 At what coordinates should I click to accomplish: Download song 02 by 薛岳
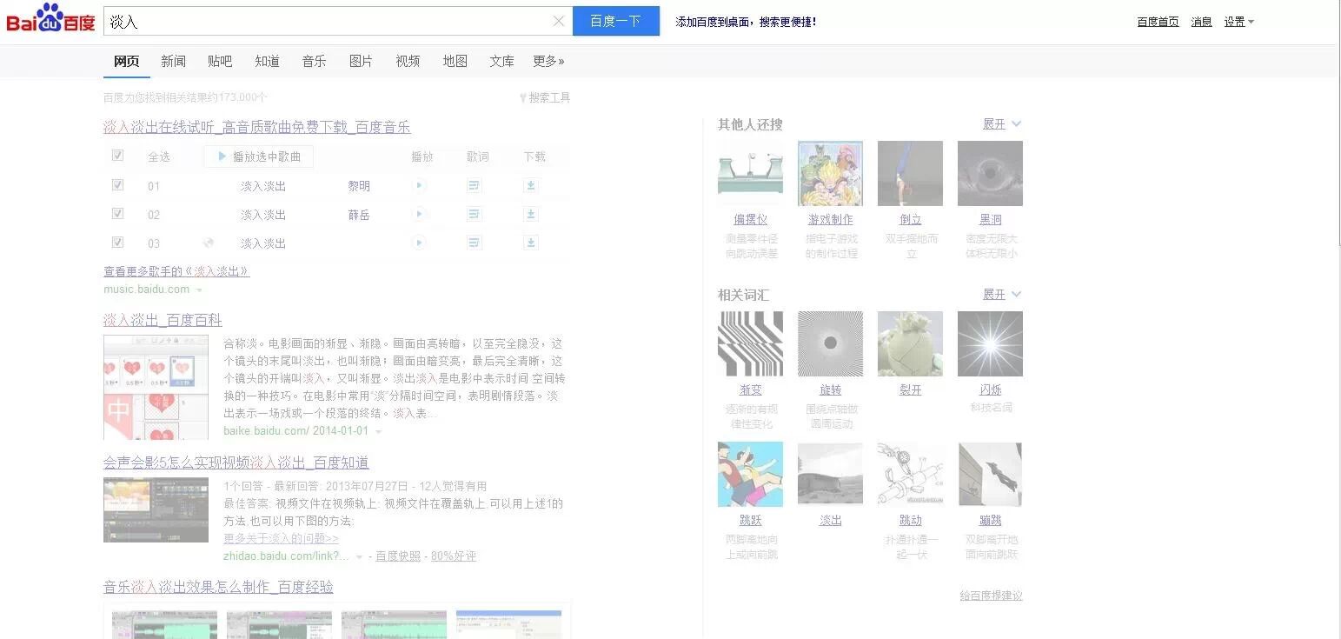pyautogui.click(x=531, y=214)
